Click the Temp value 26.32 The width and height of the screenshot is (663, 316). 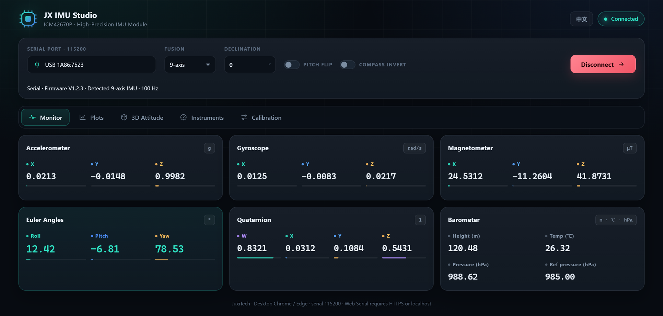557,248
